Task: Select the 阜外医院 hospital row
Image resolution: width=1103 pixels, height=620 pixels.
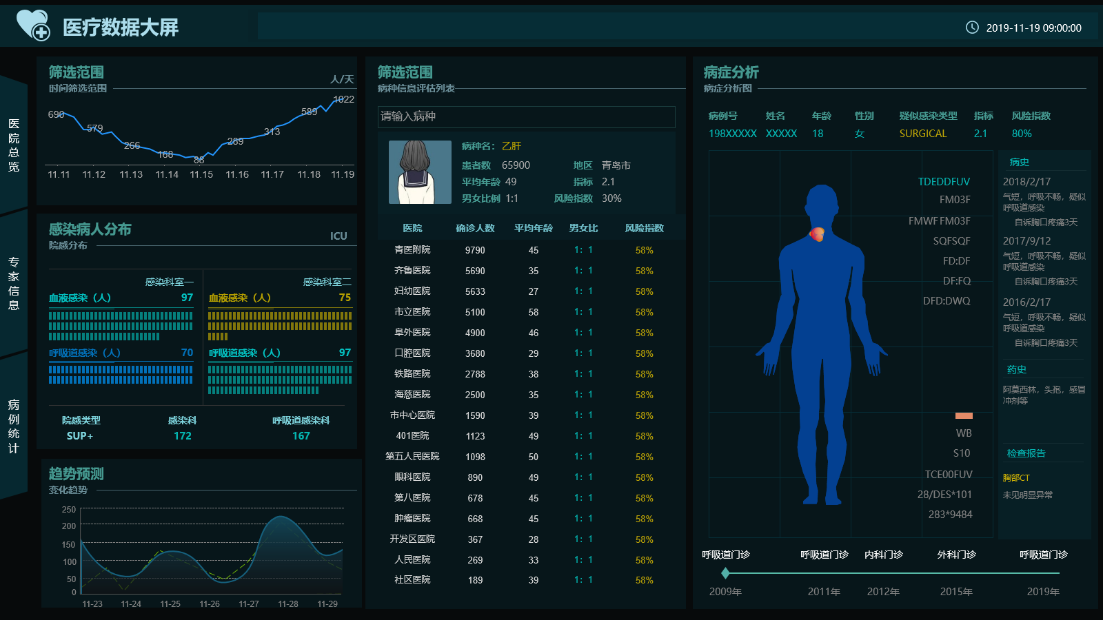Action: pos(527,333)
